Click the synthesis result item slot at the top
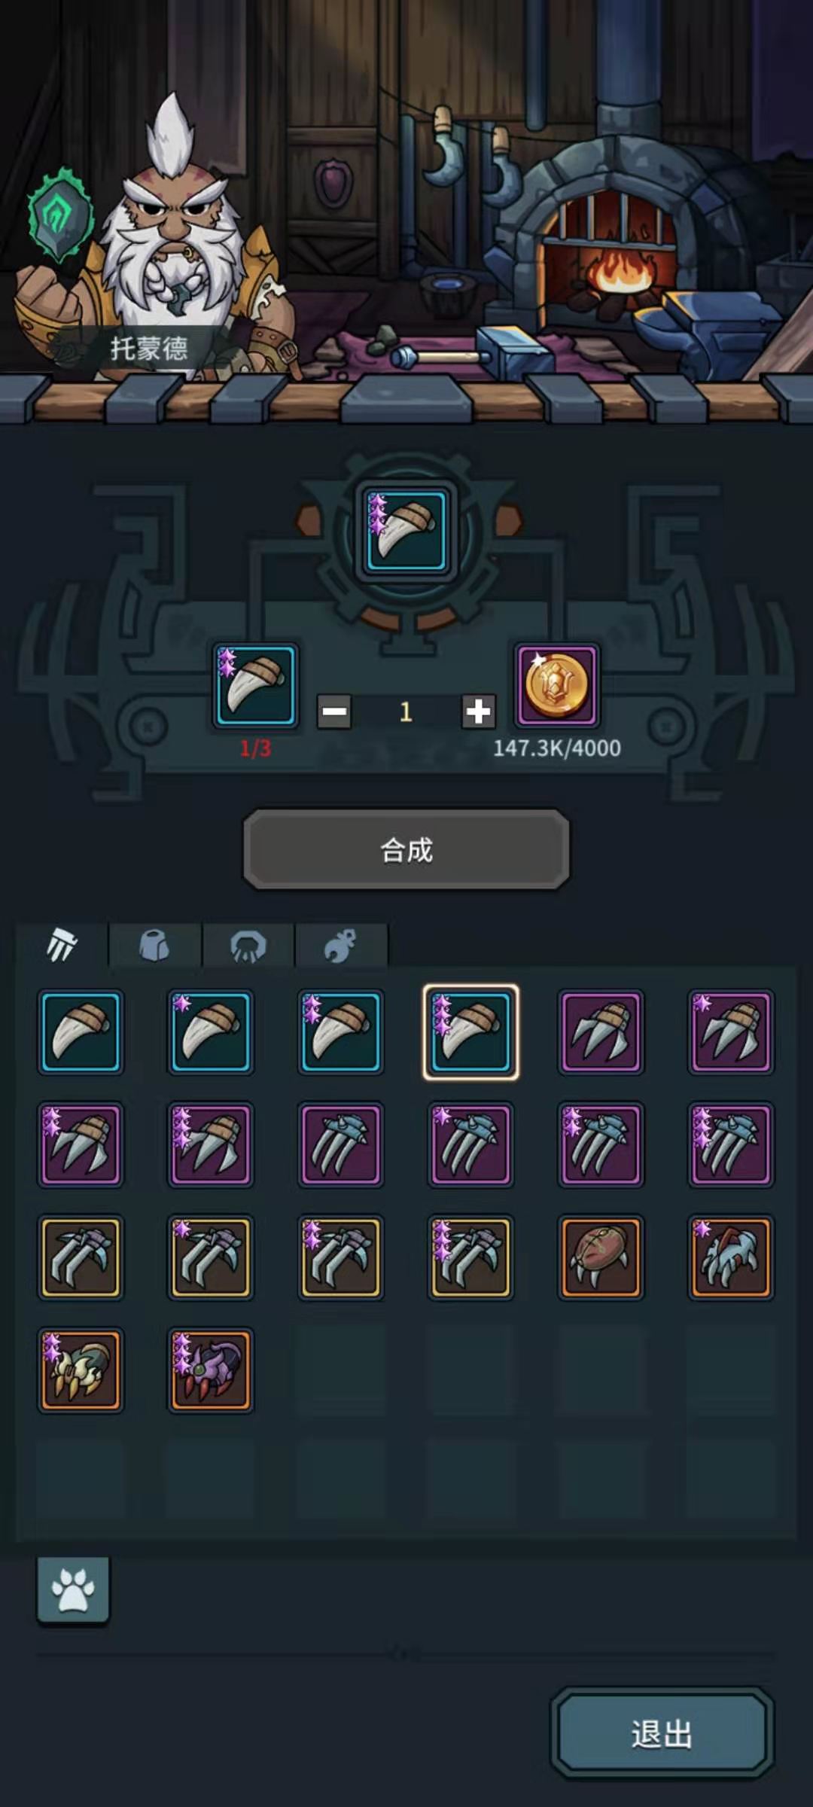Screen dimensions: 813x1807 point(406,532)
